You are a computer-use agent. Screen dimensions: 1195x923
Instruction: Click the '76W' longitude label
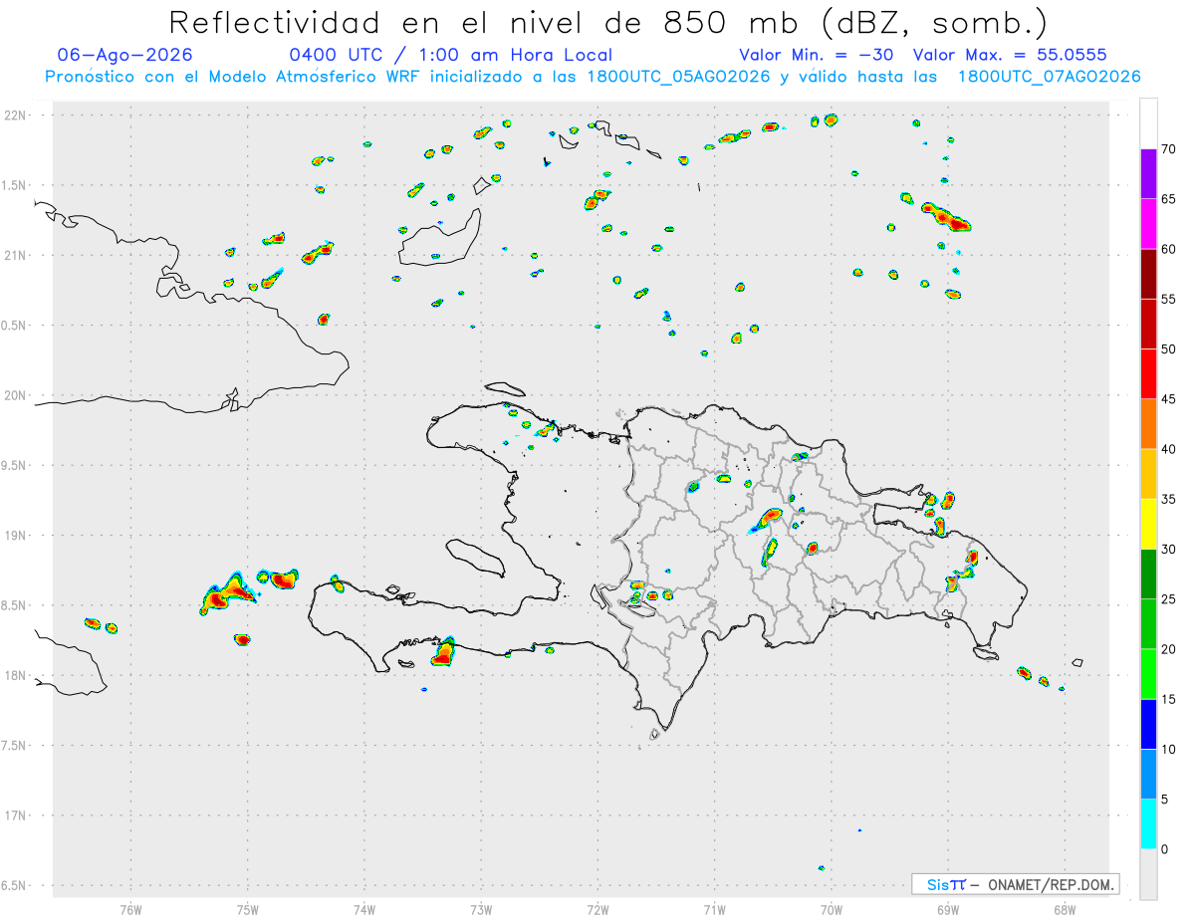(130, 908)
